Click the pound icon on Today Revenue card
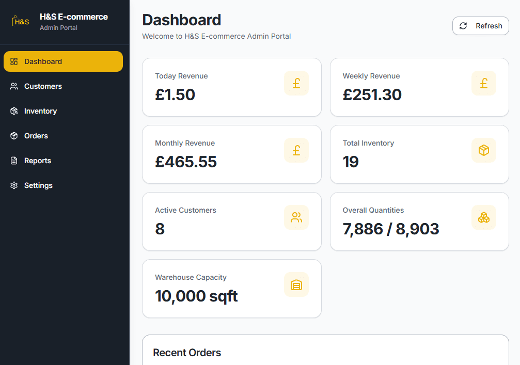Screen dimensions: 520x365 coord(296,83)
